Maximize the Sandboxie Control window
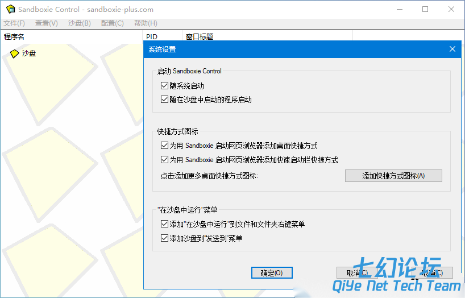Viewport: 465px width, 298px height. click(425, 9)
